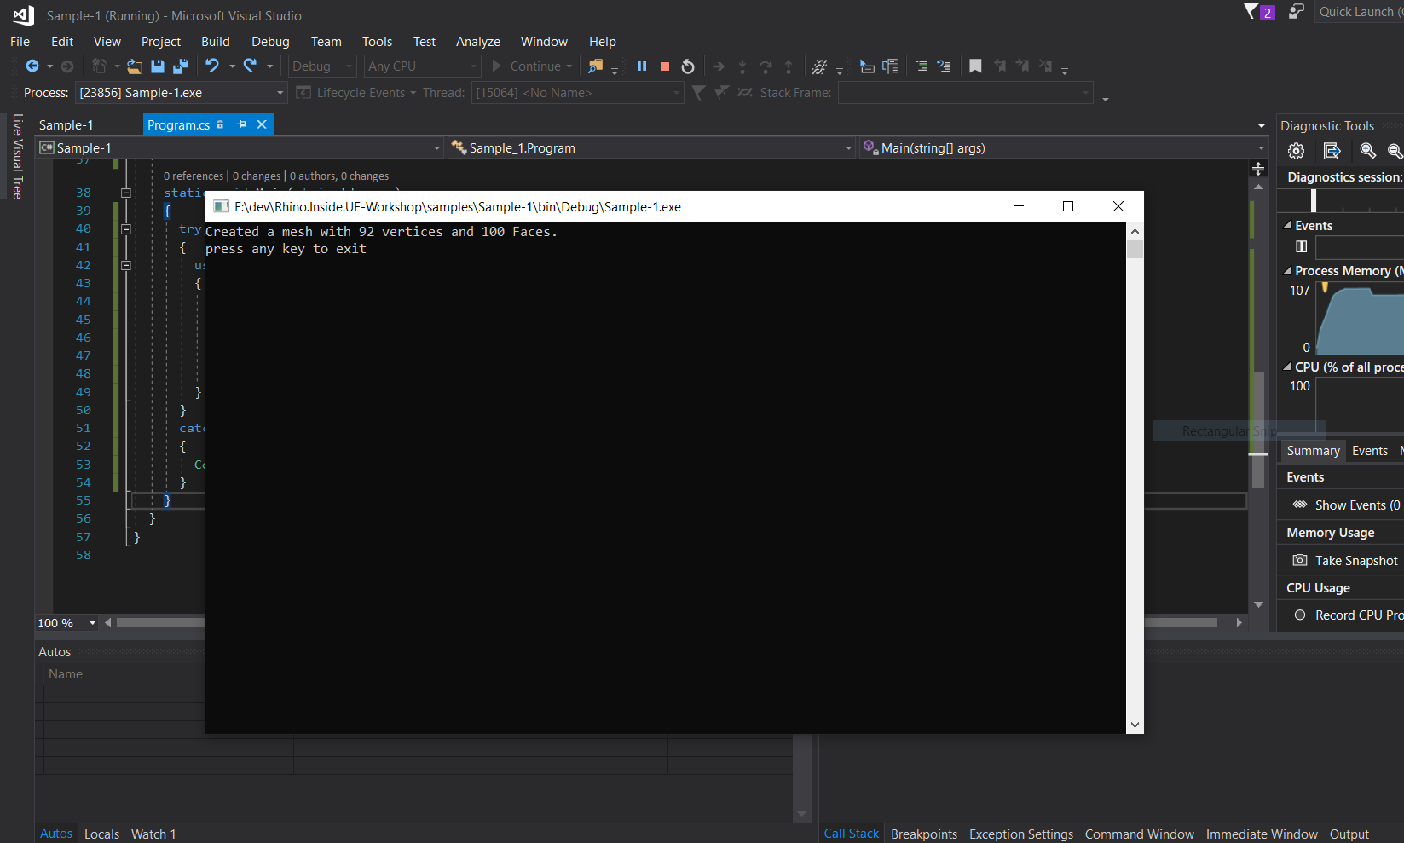Viewport: 1404px width, 843px height.
Task: Click the Next Bookmark icon
Action: click(x=1022, y=66)
